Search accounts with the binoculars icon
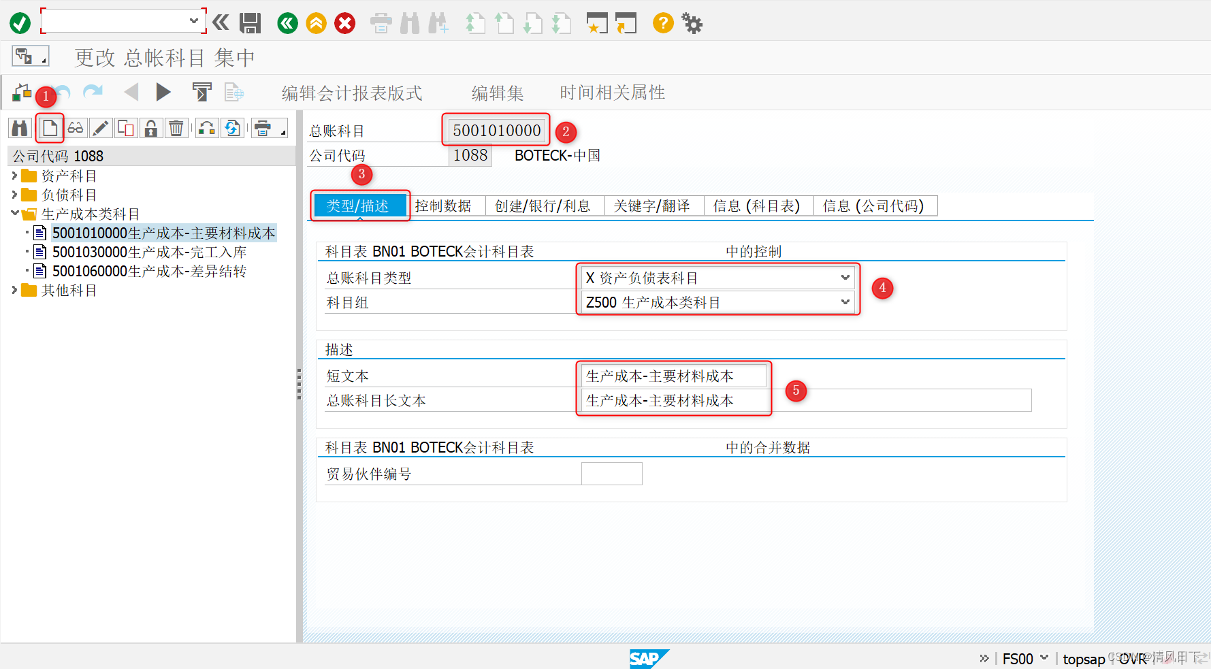The width and height of the screenshot is (1211, 669). tap(19, 127)
